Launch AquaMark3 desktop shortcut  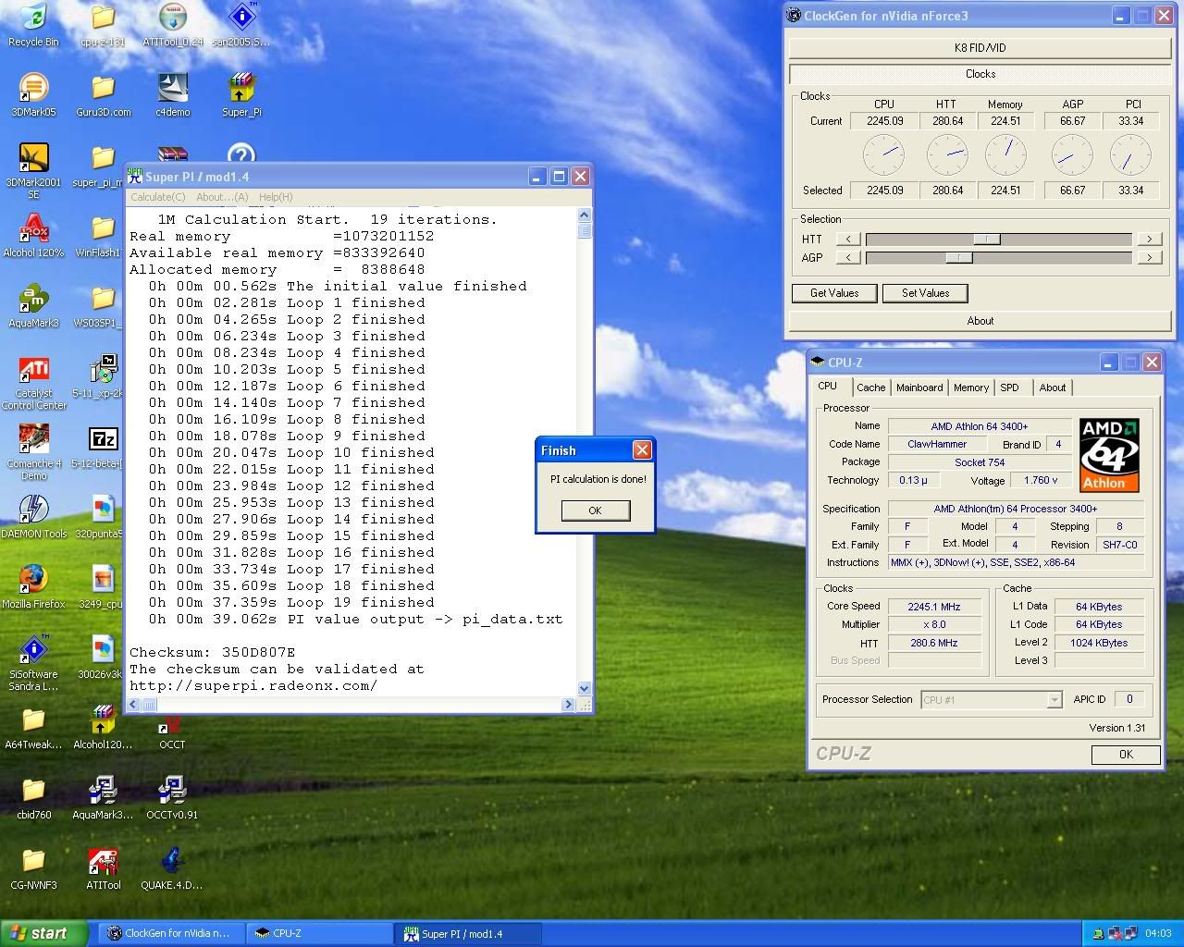[x=33, y=306]
